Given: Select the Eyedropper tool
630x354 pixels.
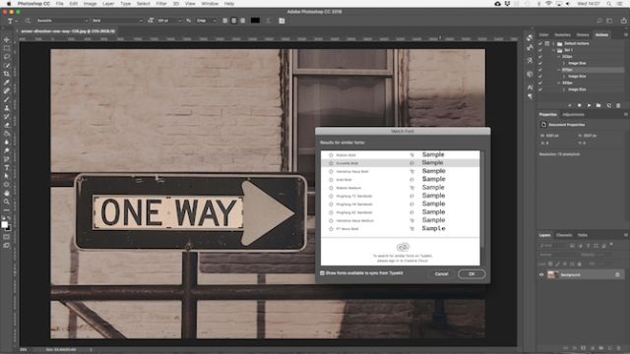Looking at the screenshot, I should click(x=7, y=83).
